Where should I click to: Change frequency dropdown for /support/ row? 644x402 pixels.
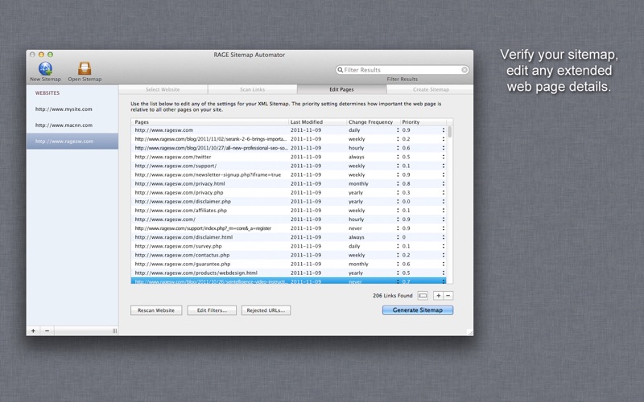click(x=398, y=166)
